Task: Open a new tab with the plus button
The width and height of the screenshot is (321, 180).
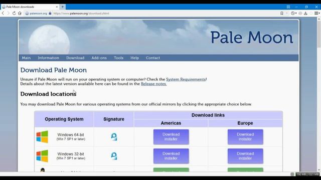Action: [63, 6]
